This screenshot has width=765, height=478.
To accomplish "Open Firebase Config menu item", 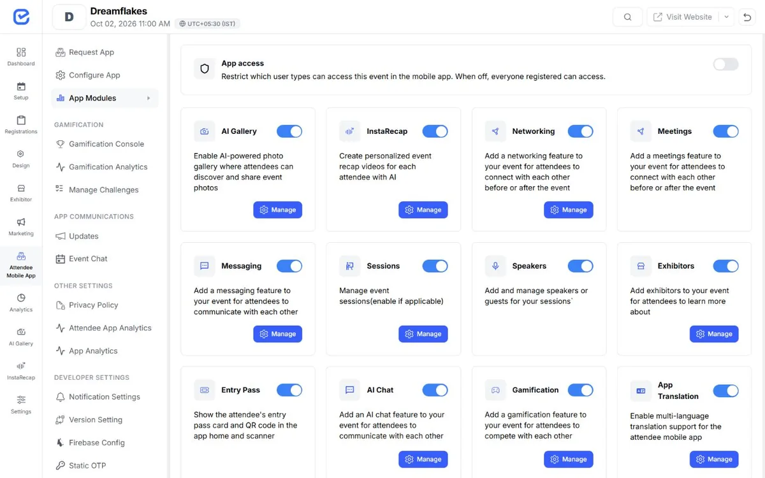I will 105,442.
